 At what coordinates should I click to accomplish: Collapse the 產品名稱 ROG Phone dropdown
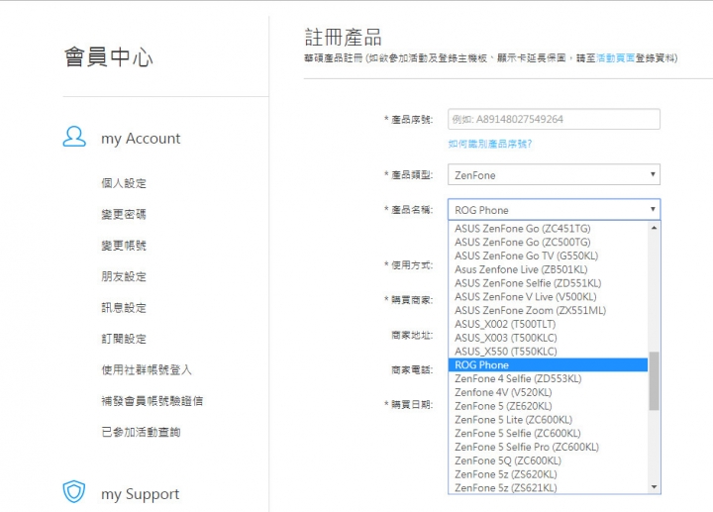[554, 210]
